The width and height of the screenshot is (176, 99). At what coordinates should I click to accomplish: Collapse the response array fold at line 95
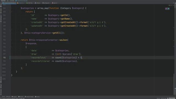(10, 47)
